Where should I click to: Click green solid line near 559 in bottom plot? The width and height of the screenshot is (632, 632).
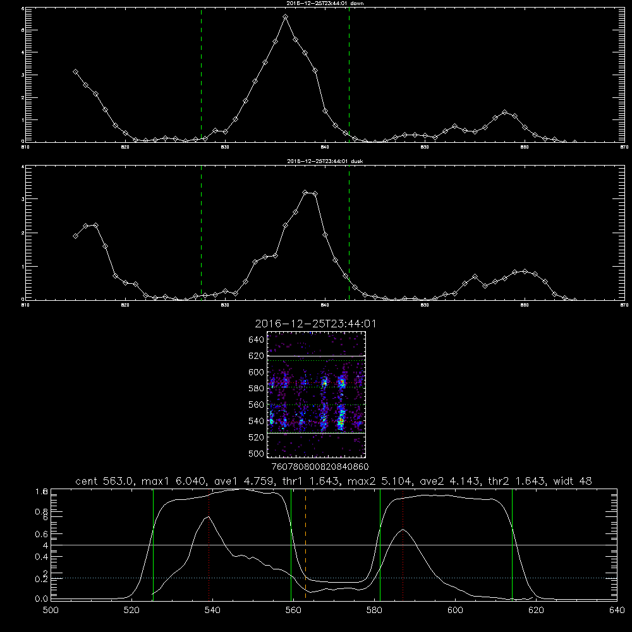(291, 544)
